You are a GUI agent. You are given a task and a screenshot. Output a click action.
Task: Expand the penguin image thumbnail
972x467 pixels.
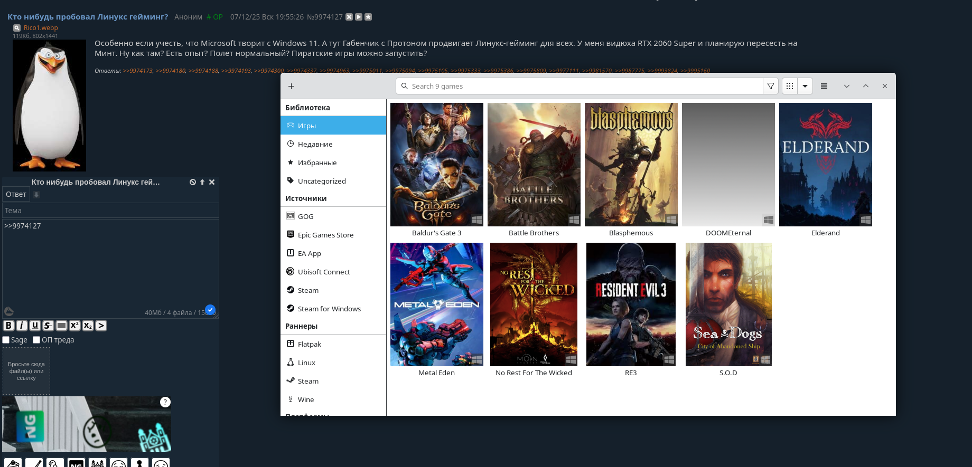(x=49, y=106)
